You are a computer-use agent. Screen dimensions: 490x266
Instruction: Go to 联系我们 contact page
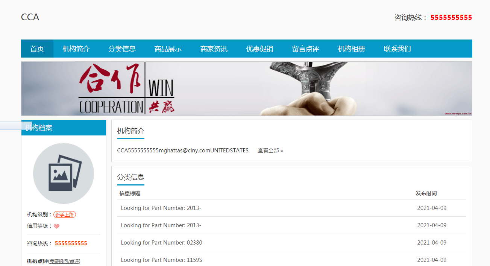(x=397, y=49)
